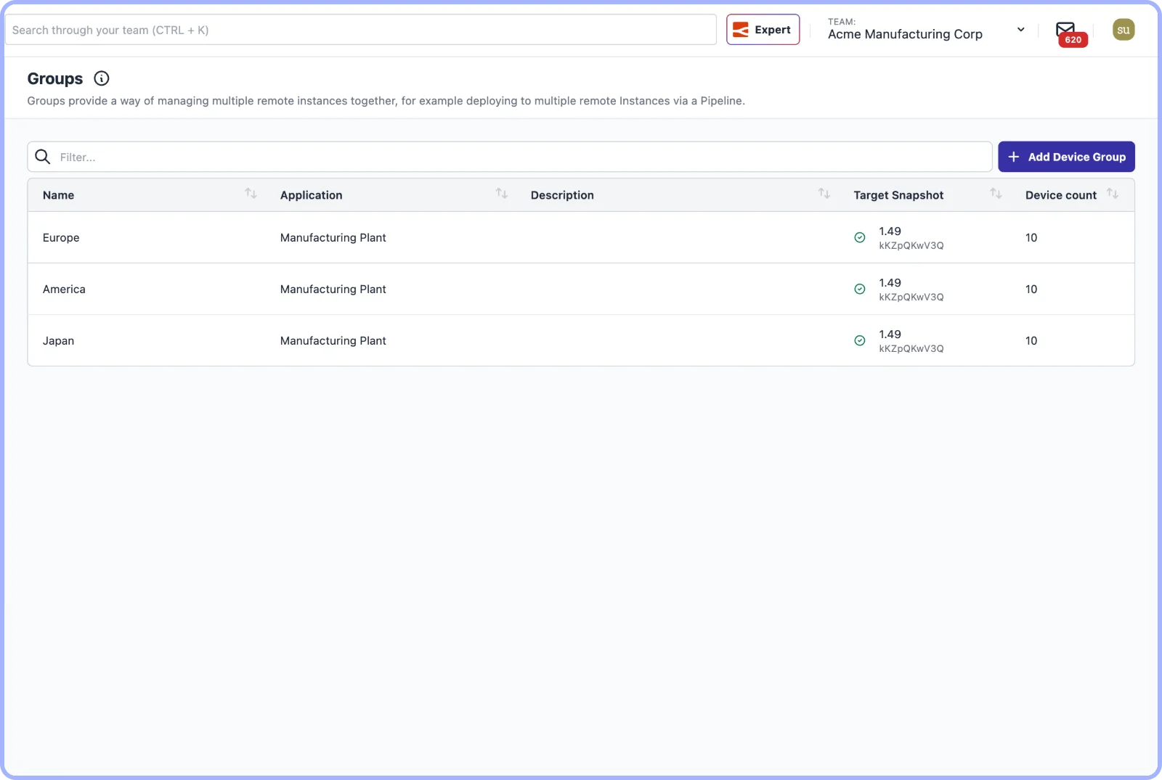Screen dimensions: 1162x780
Task: Click the Groups info icon
Action: point(102,78)
